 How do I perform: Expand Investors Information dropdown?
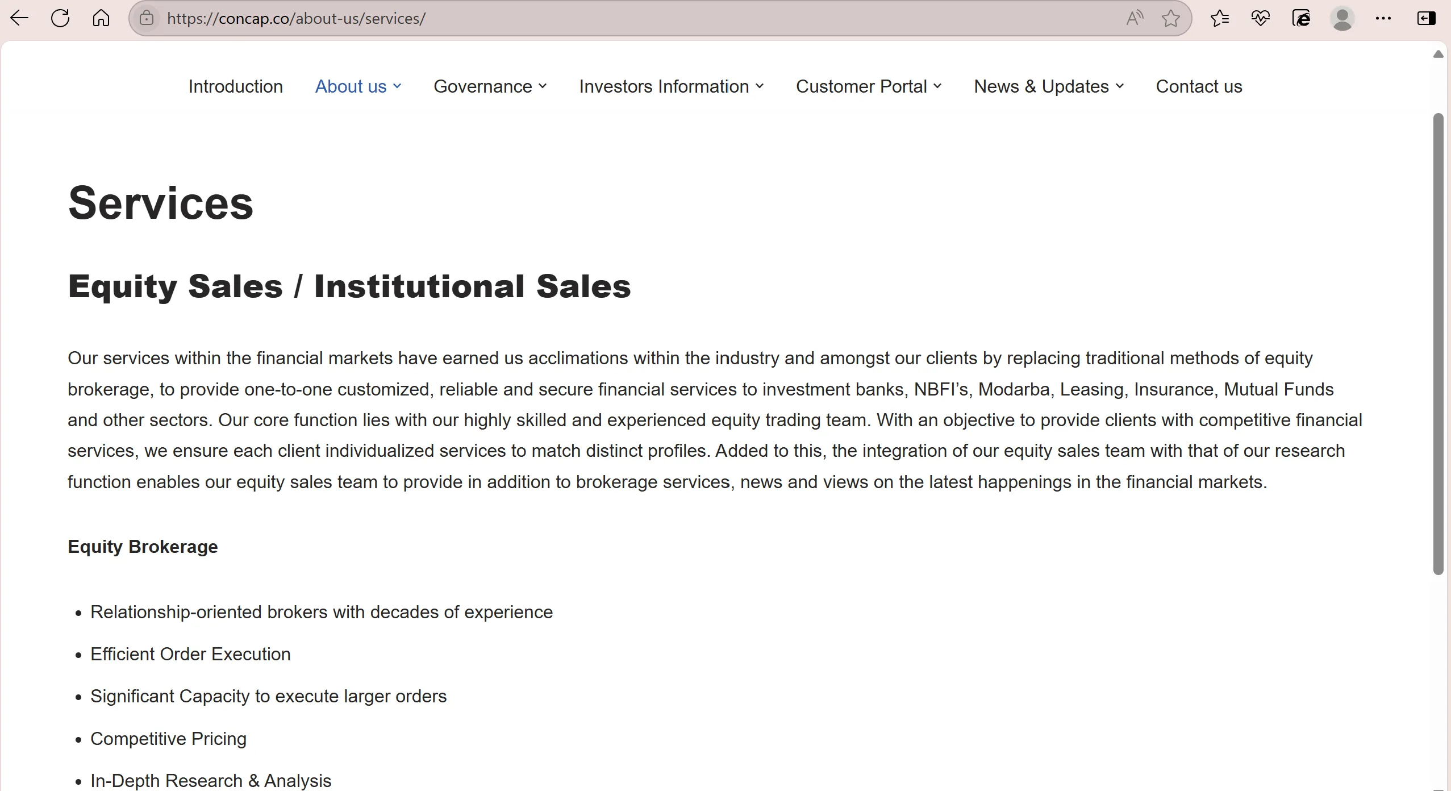(x=672, y=86)
